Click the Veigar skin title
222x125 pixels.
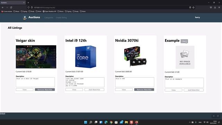[25, 41]
